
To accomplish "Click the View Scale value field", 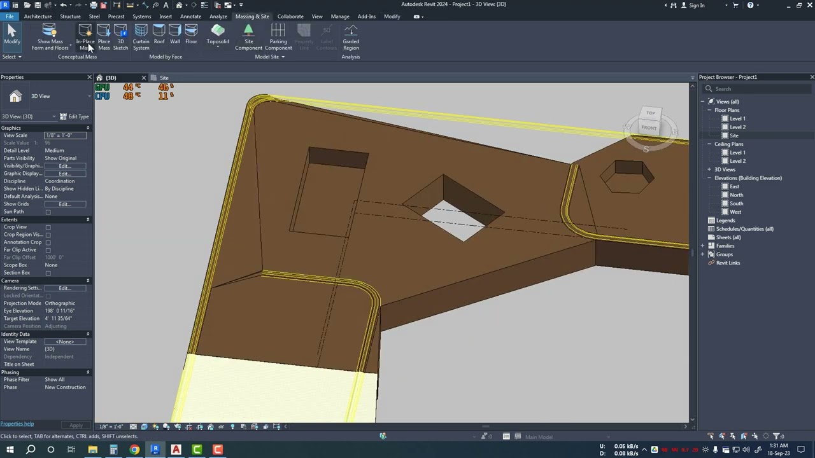I will [65, 135].
